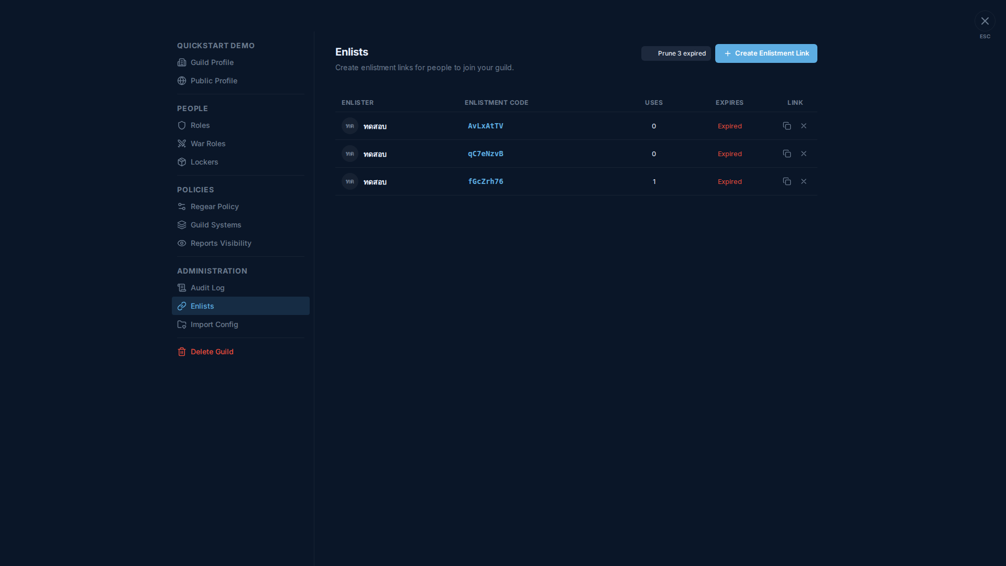
Task: Click the Audit Log scroll icon
Action: coord(182,288)
